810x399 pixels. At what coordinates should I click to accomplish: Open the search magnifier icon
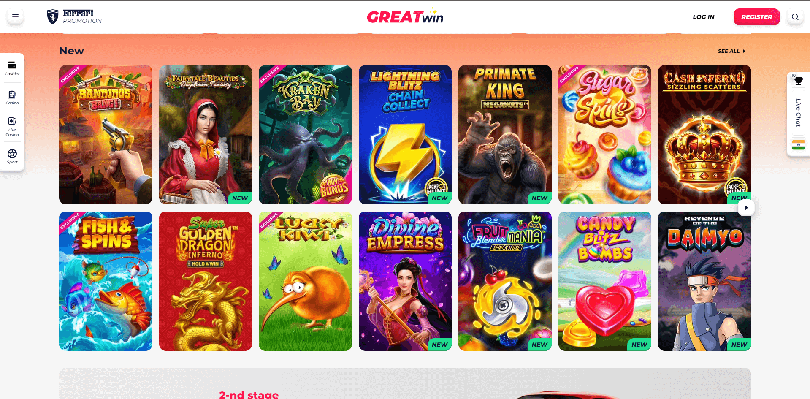[795, 17]
